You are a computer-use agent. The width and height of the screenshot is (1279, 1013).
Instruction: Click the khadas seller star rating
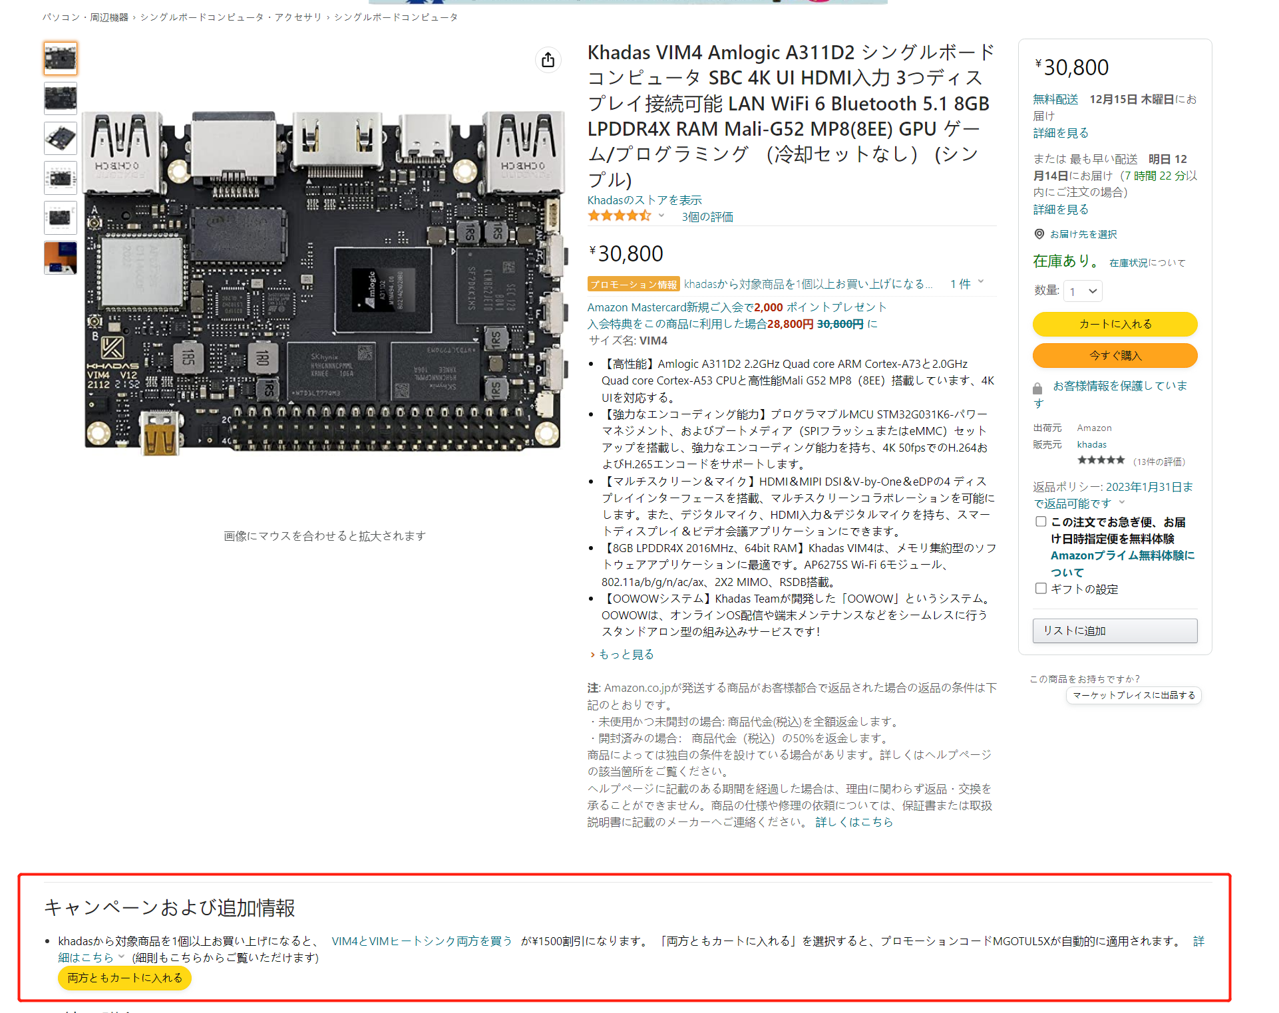click(1101, 460)
